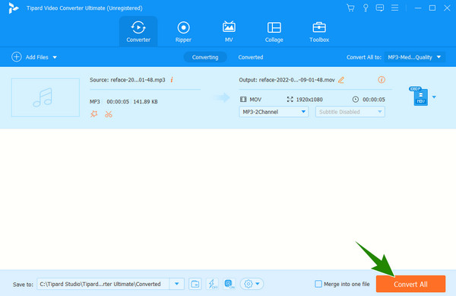The width and height of the screenshot is (456, 296).
Task: Switch to the Converter tab
Action: point(138,31)
